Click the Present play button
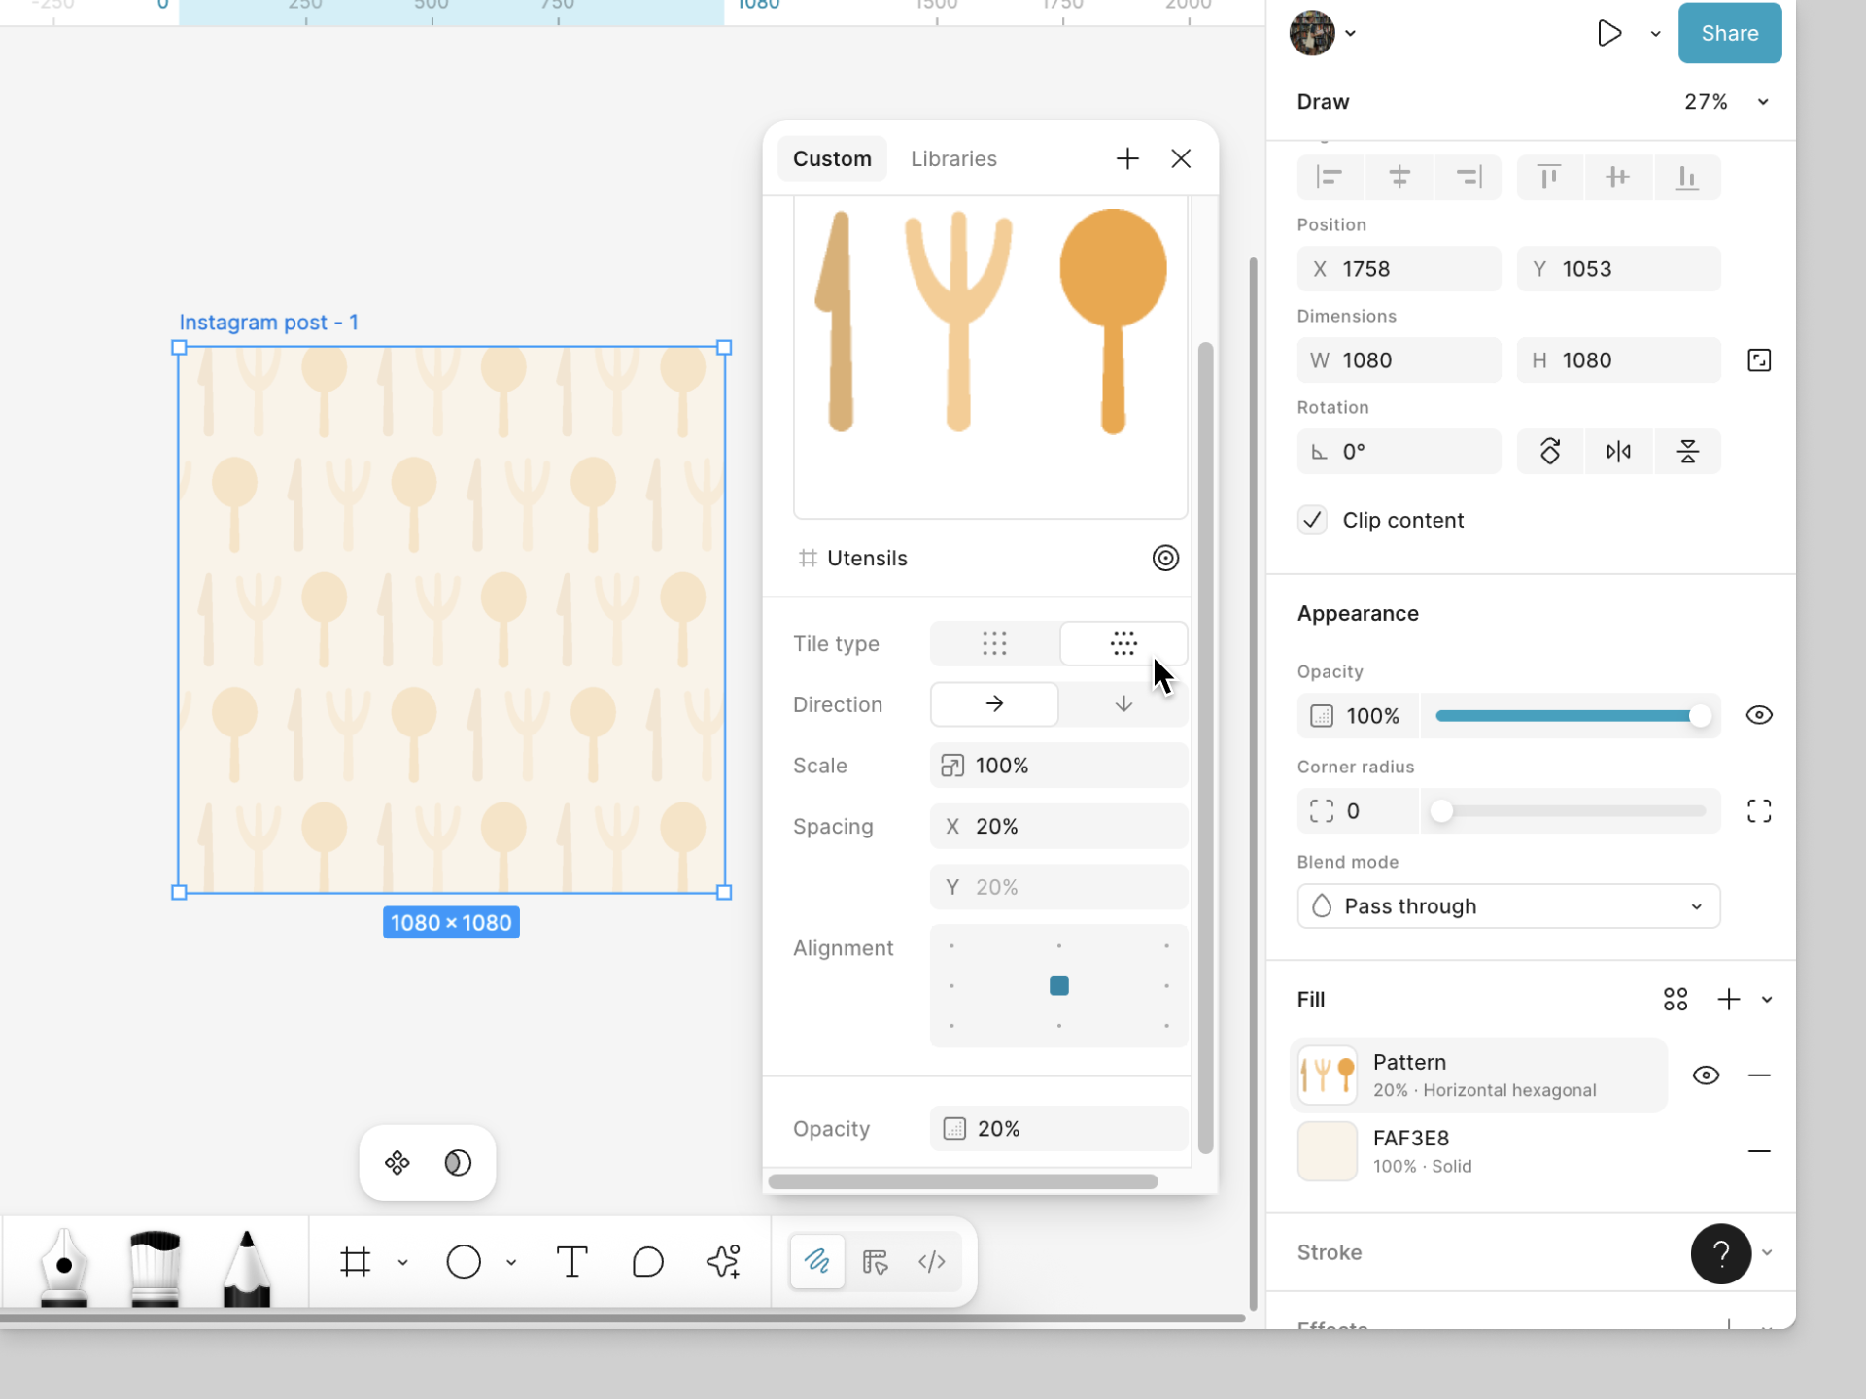This screenshot has width=1866, height=1399. click(1609, 33)
